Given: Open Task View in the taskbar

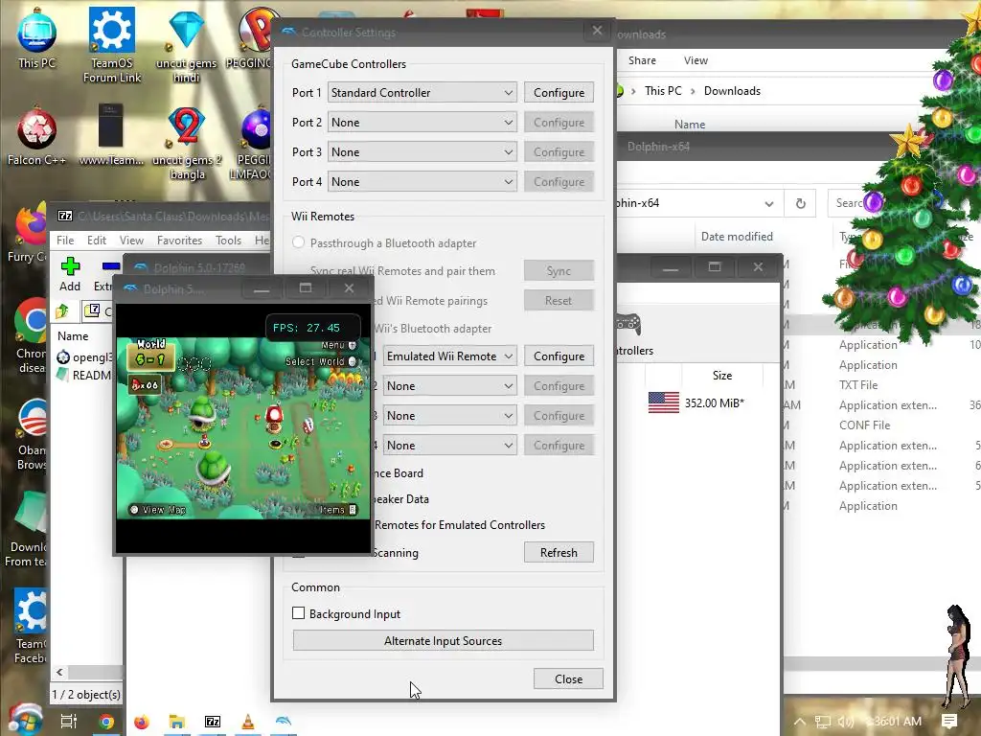Looking at the screenshot, I should pyautogui.click(x=69, y=722).
